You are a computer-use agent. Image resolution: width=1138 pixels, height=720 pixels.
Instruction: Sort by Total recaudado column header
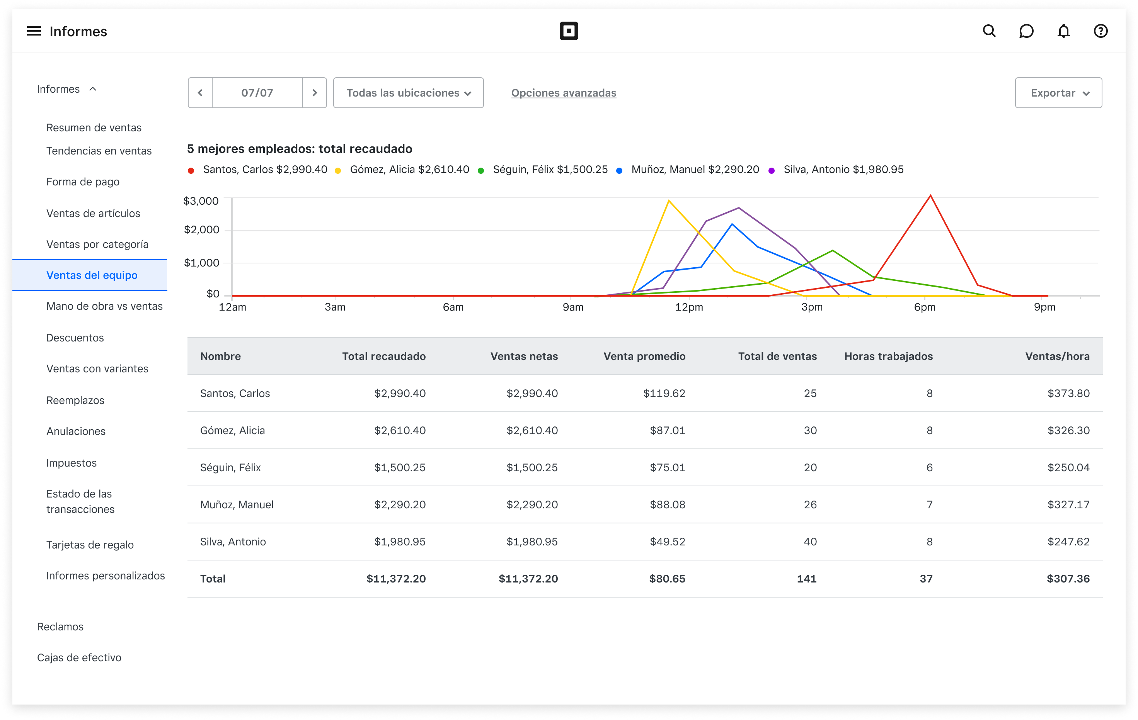(x=384, y=356)
